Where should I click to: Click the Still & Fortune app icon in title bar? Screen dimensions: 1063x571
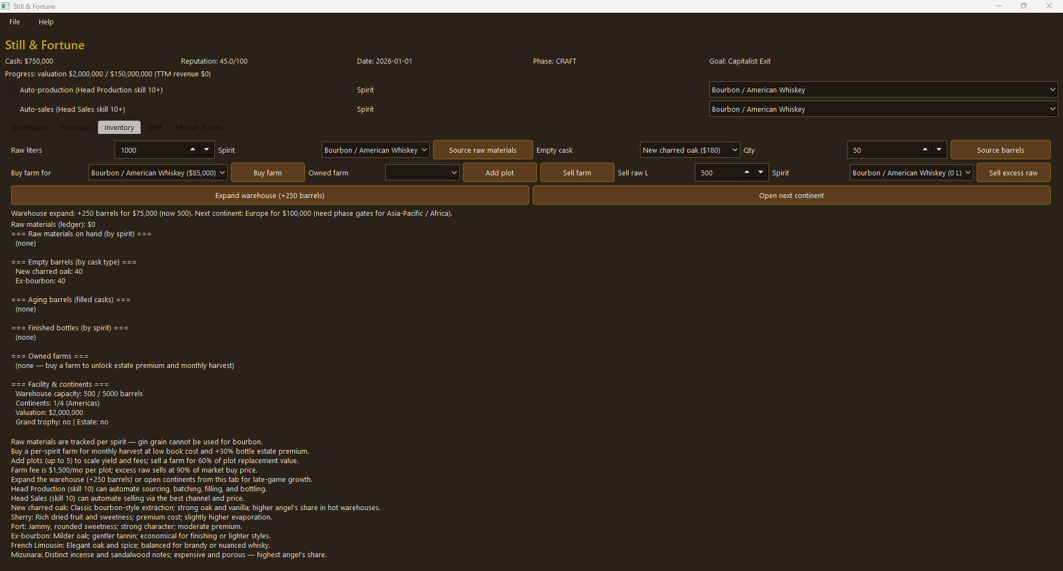[x=6, y=6]
